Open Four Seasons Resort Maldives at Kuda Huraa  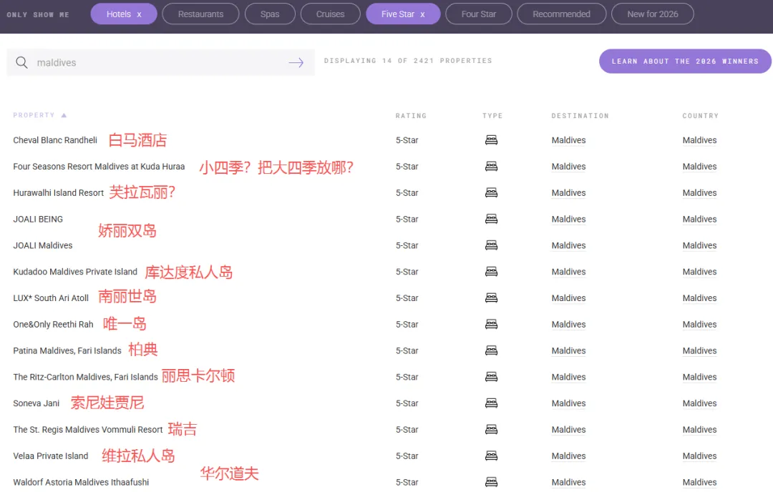click(x=99, y=167)
